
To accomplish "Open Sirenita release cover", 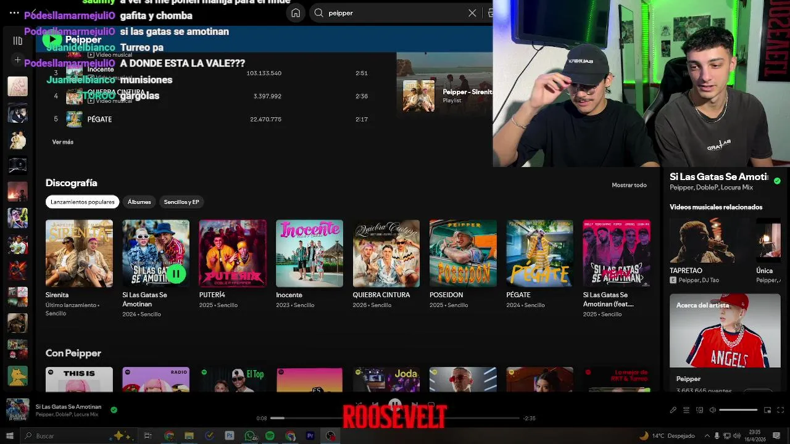I will [x=79, y=253].
